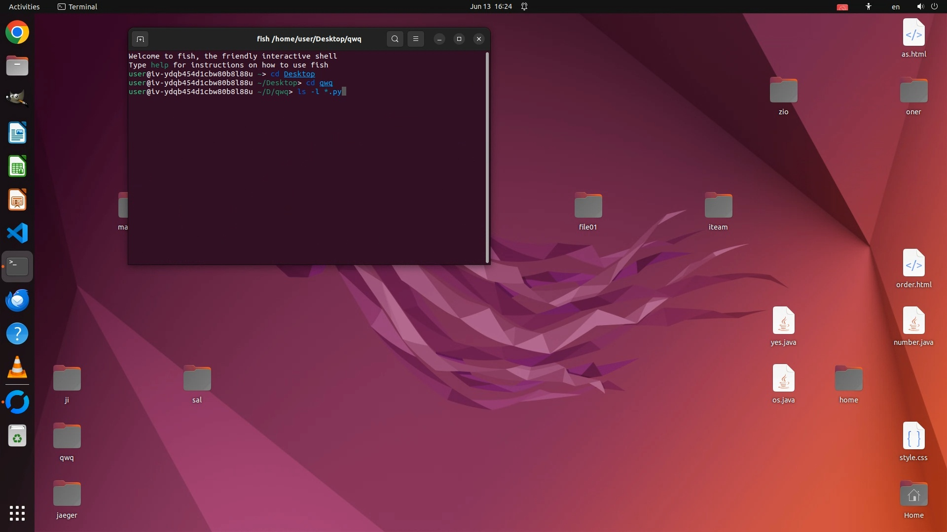Viewport: 947px width, 532px height.
Task: Open the Activities overview
Action: pyautogui.click(x=24, y=6)
